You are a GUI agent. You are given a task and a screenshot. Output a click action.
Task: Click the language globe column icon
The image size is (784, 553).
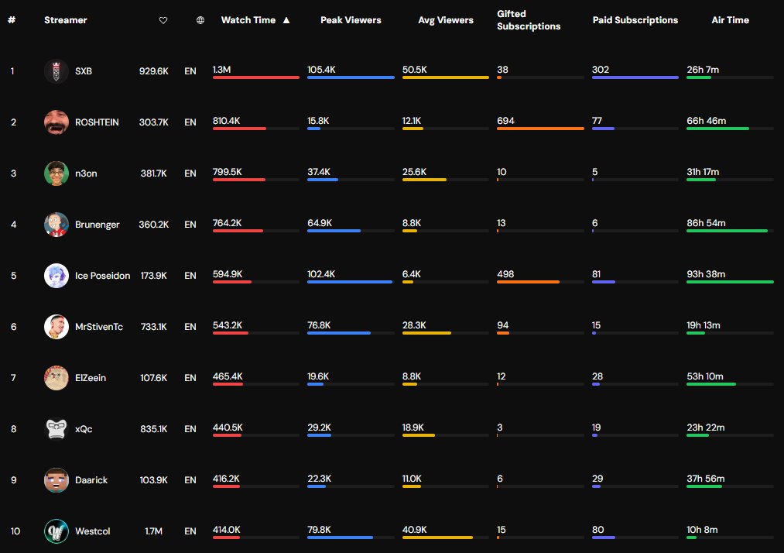200,20
